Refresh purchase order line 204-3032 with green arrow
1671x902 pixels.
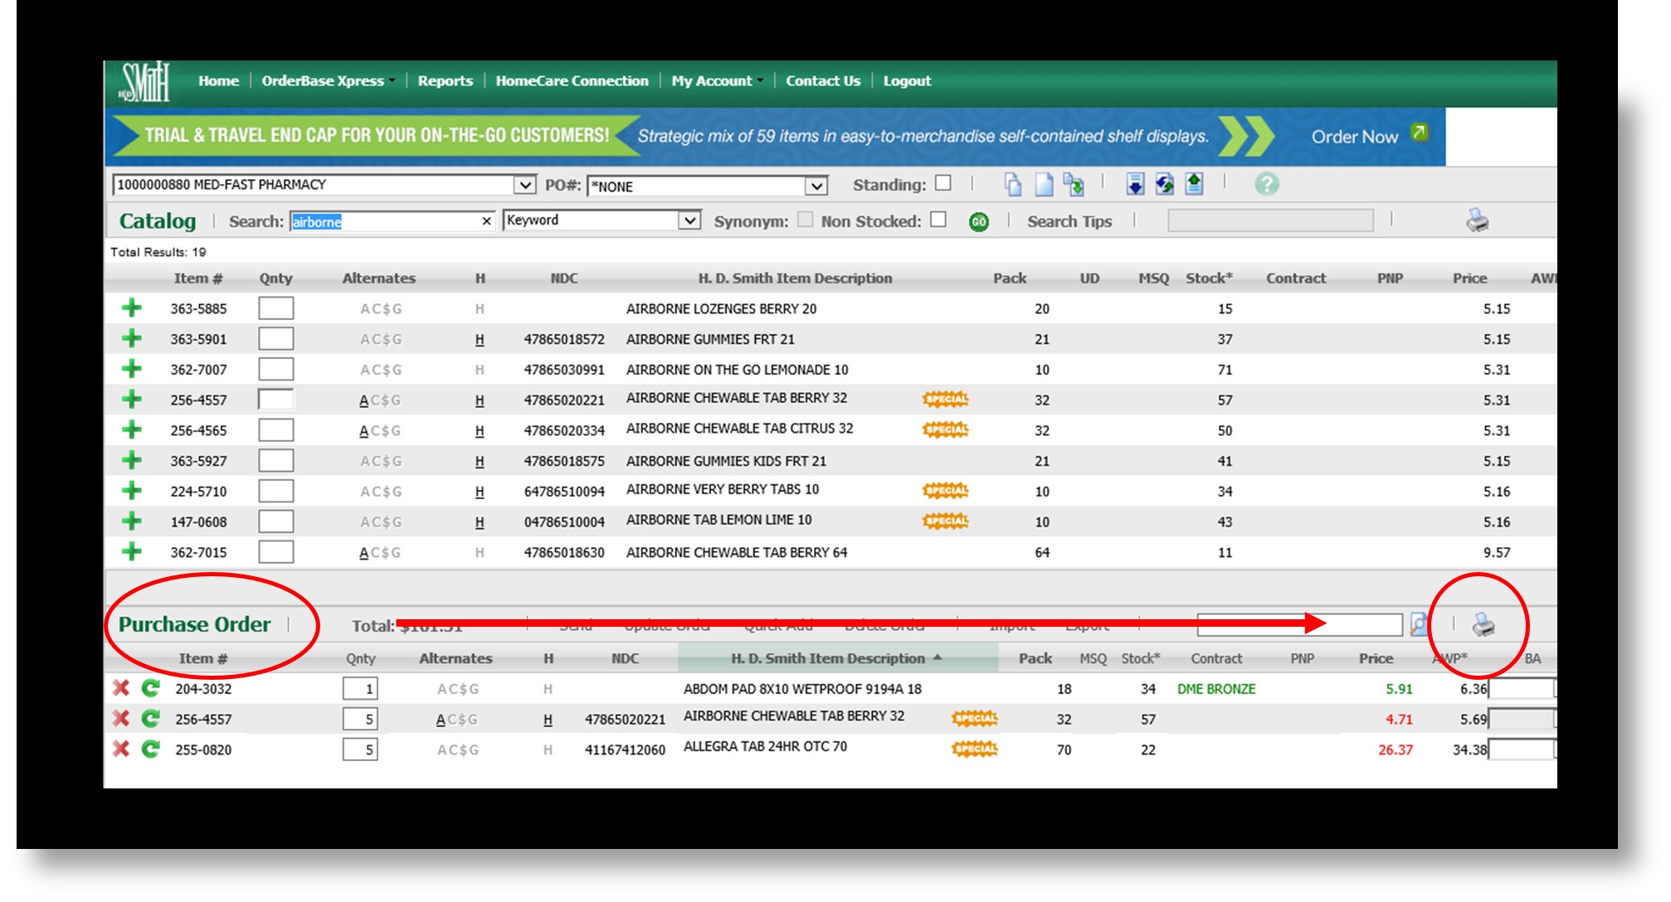click(x=150, y=688)
